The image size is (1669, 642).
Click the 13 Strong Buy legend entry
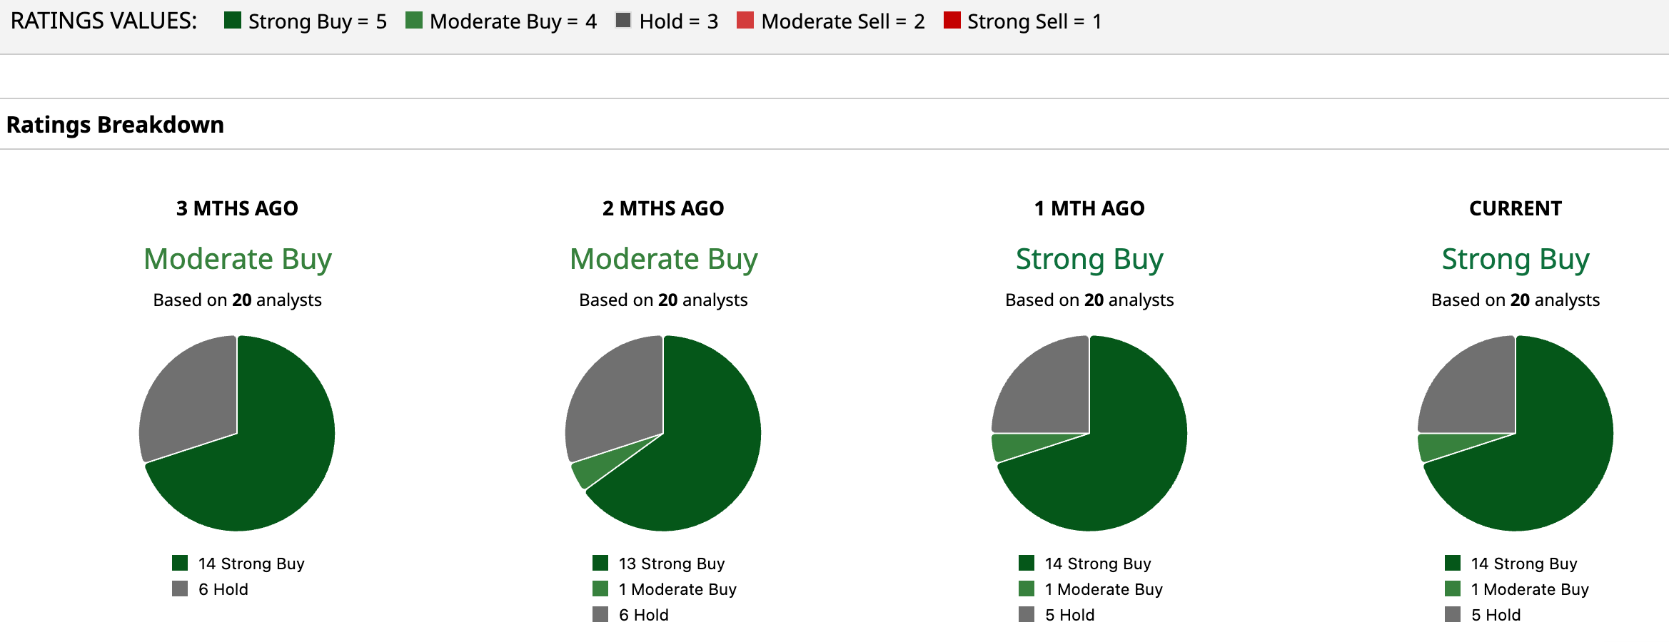[x=671, y=564]
